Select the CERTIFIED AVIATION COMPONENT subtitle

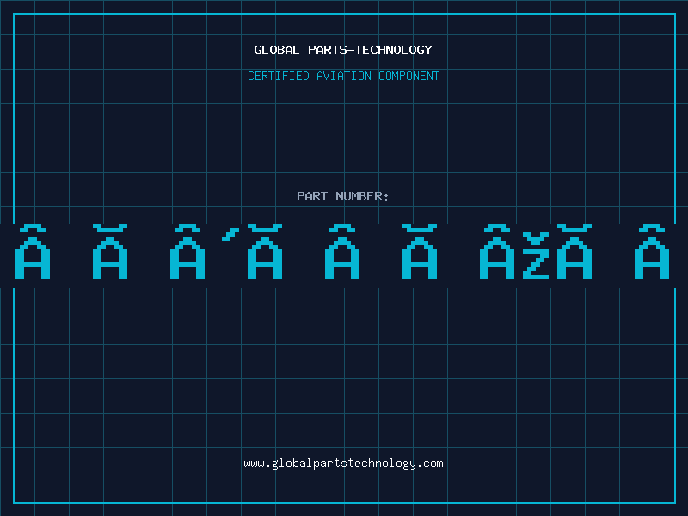tap(343, 76)
